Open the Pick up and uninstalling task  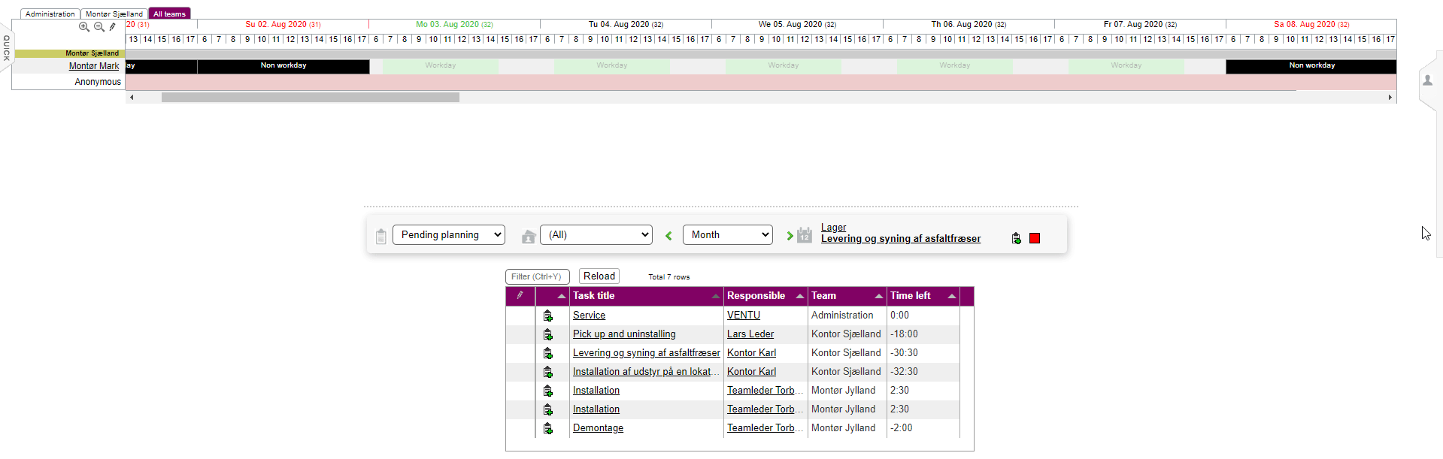click(x=624, y=334)
